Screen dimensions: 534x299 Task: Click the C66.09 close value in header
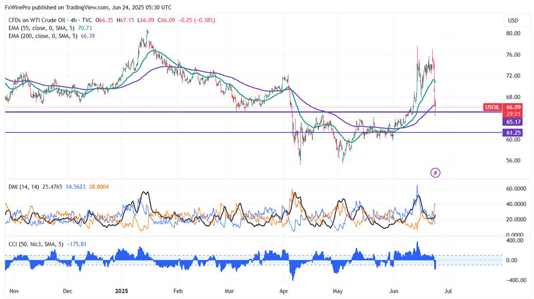pyautogui.click(x=166, y=21)
